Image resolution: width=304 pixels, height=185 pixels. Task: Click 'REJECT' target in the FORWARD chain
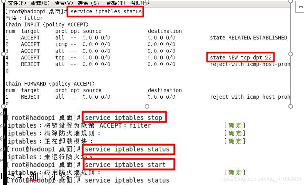click(30, 97)
